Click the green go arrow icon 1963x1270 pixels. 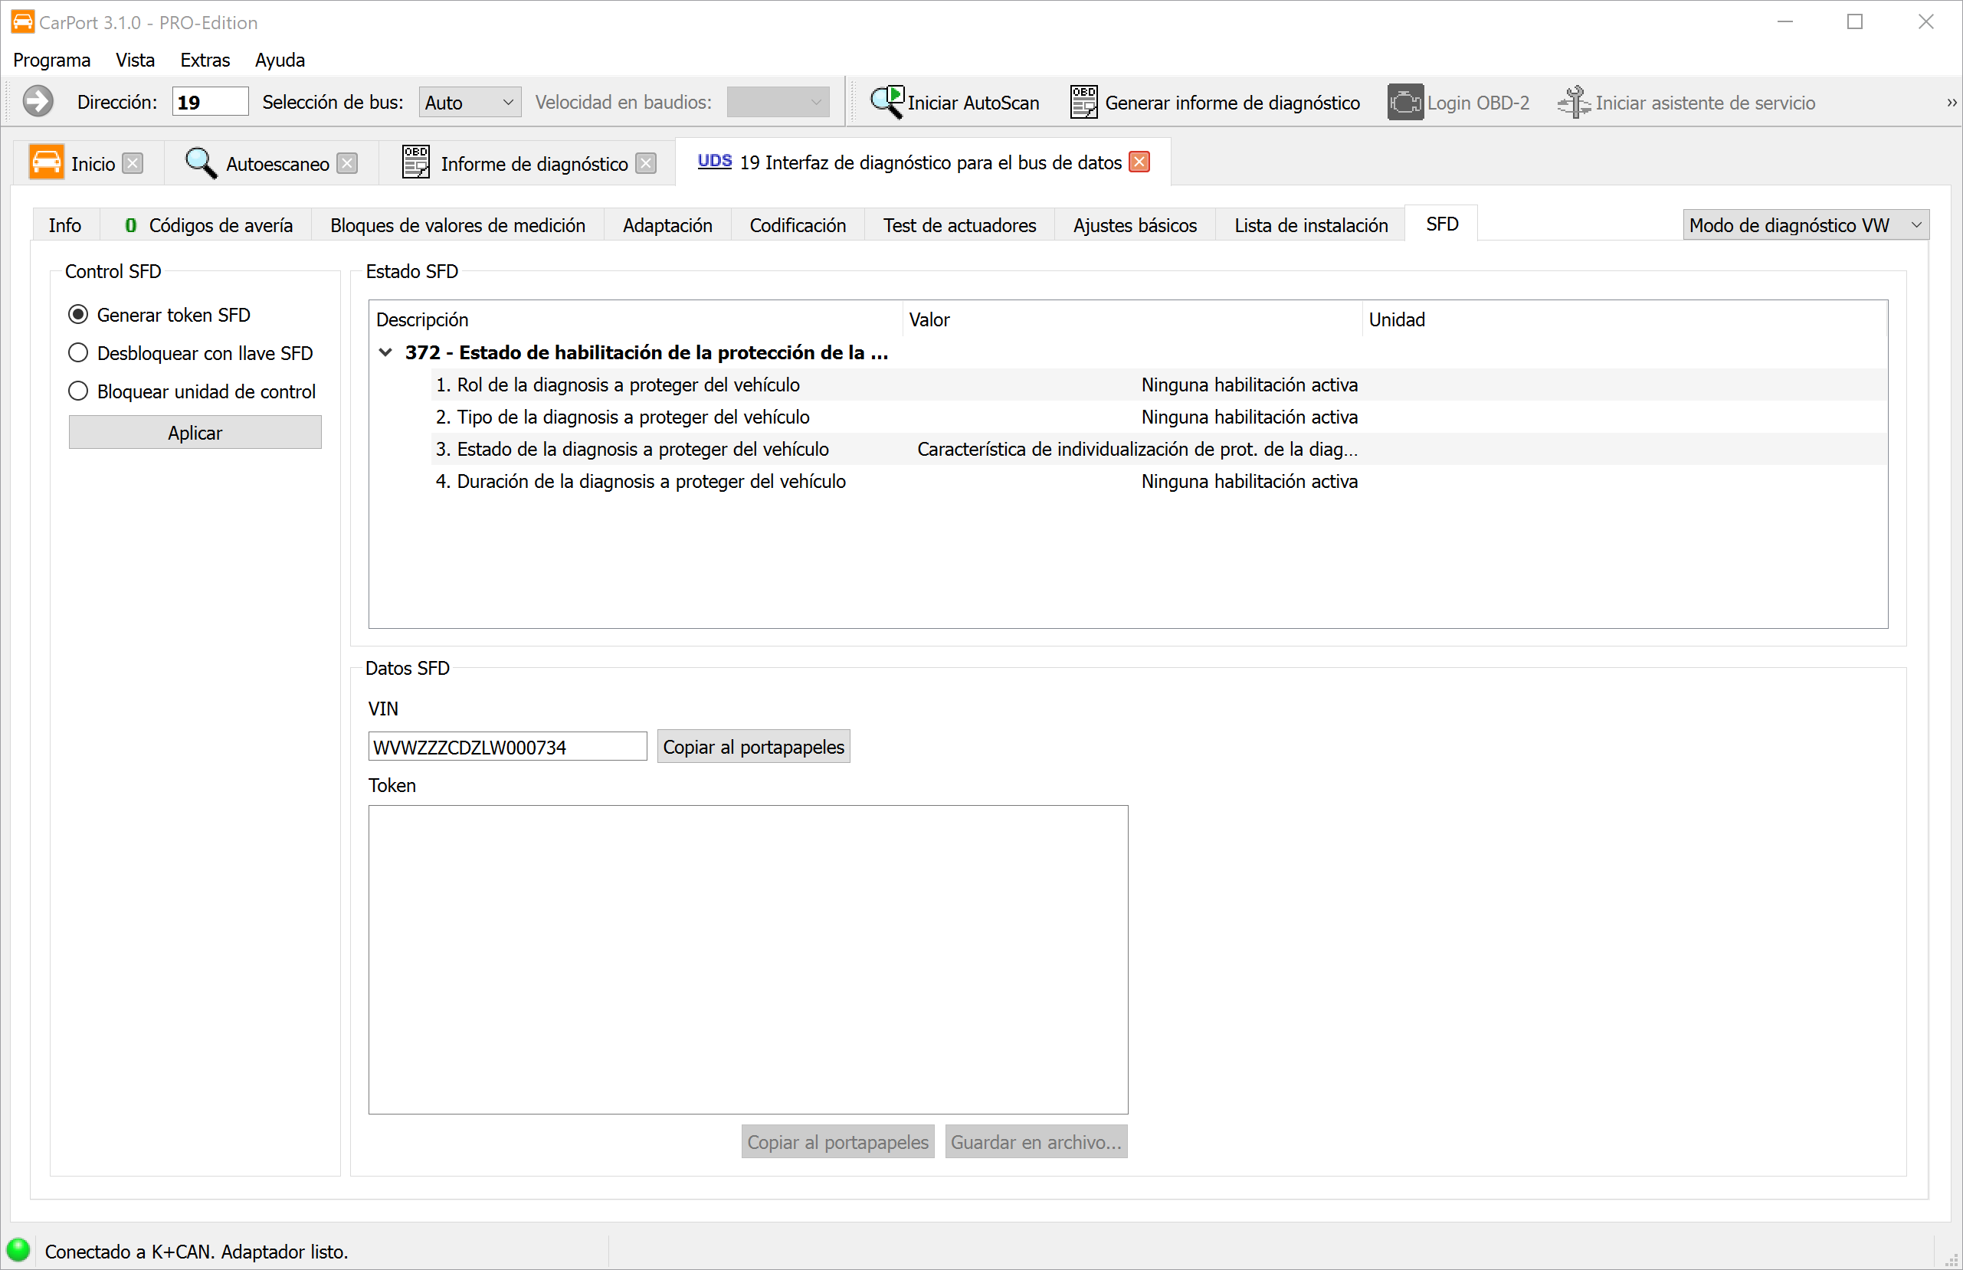[38, 103]
